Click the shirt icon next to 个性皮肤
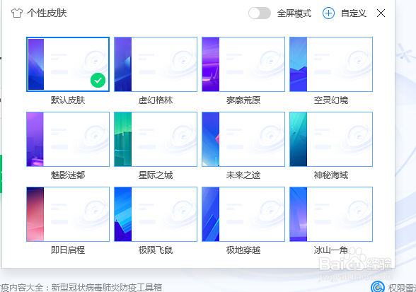The width and height of the screenshot is (416, 292). [17, 13]
